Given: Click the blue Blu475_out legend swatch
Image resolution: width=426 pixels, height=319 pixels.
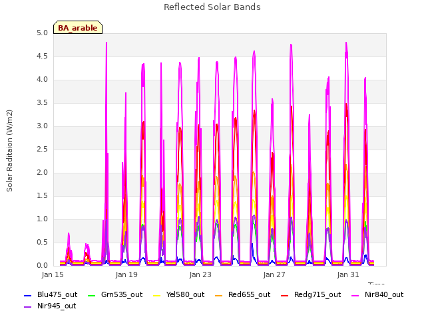Looking at the screenshot, I should tap(28, 295).
